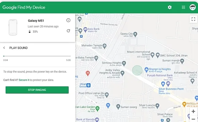Click the sound progress slider track

tap(37, 56)
